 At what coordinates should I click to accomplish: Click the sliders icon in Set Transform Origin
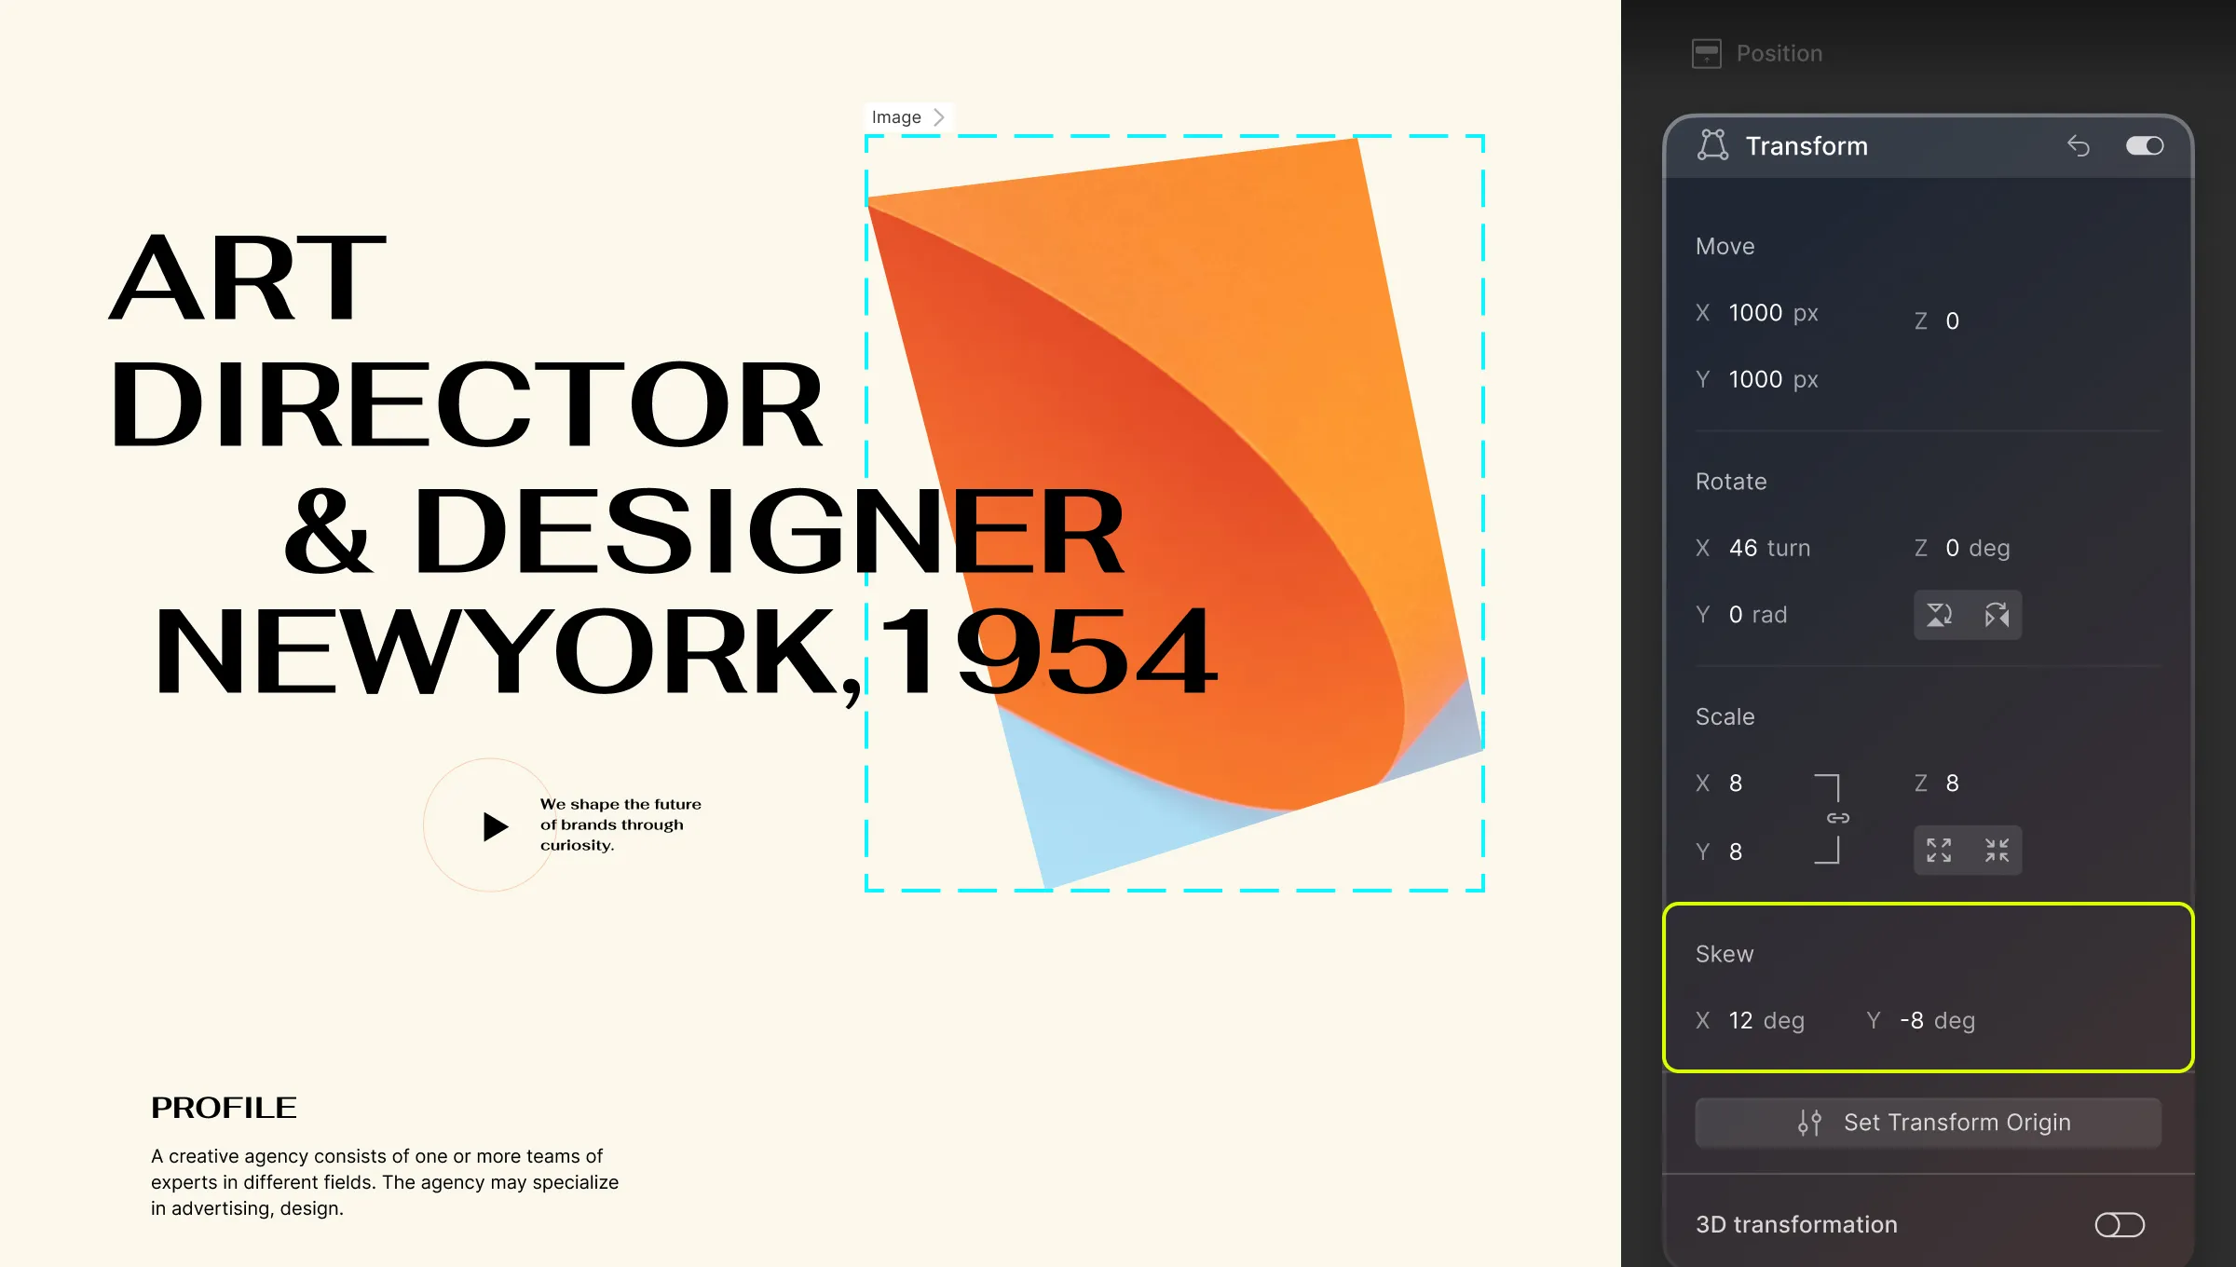tap(1809, 1123)
